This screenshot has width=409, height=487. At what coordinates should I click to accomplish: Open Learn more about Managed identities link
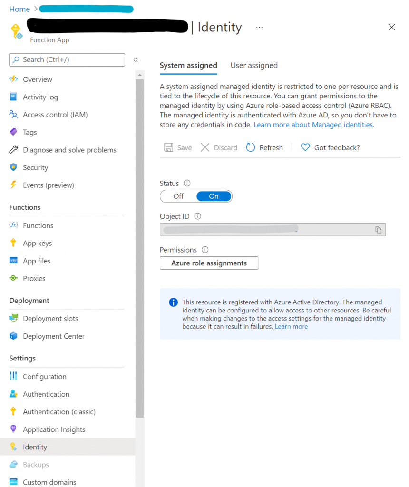(313, 125)
